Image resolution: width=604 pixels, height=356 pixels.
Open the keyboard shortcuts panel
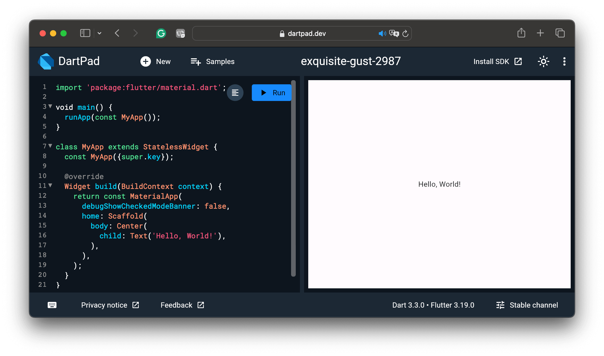pyautogui.click(x=52, y=305)
